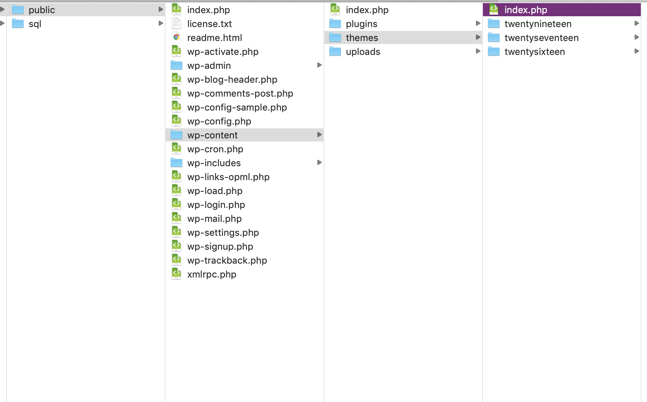The height and width of the screenshot is (402, 647).
Task: Select the twentyseventeen folder name
Action: tap(542, 38)
